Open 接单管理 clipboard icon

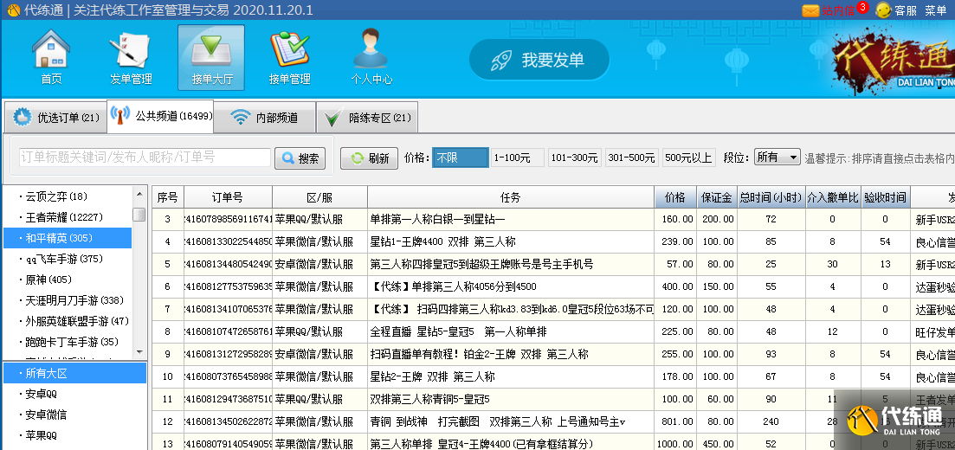[x=289, y=57]
